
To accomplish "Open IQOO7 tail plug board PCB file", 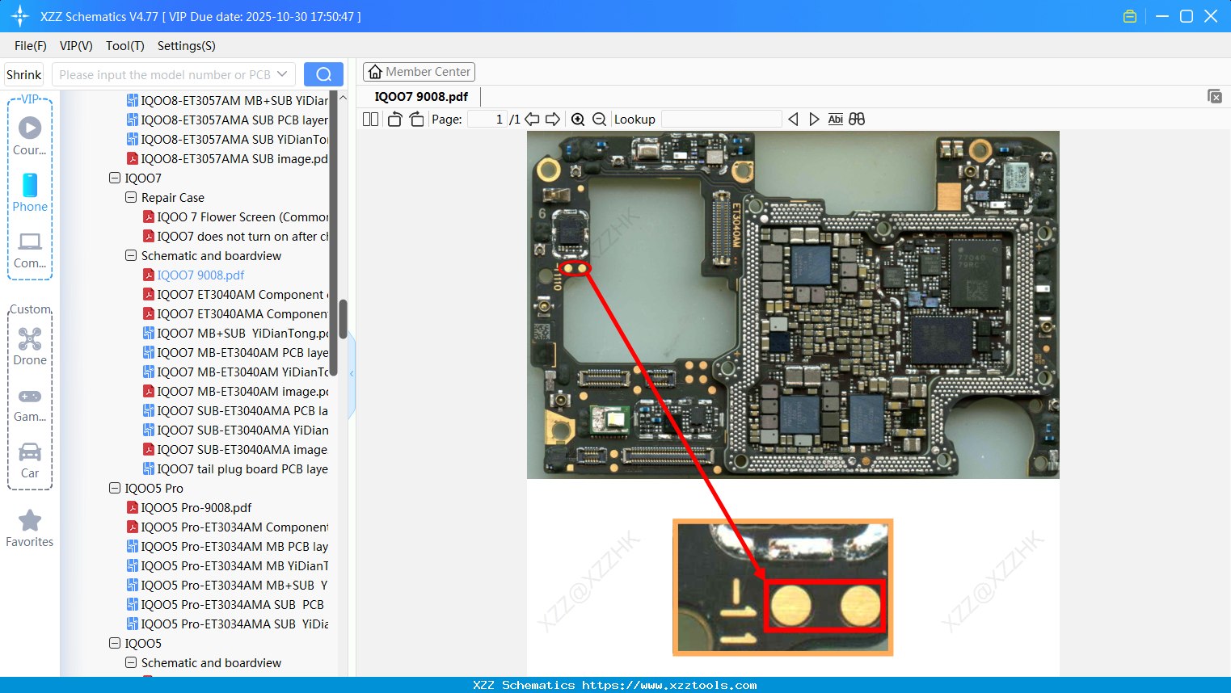I will point(235,468).
